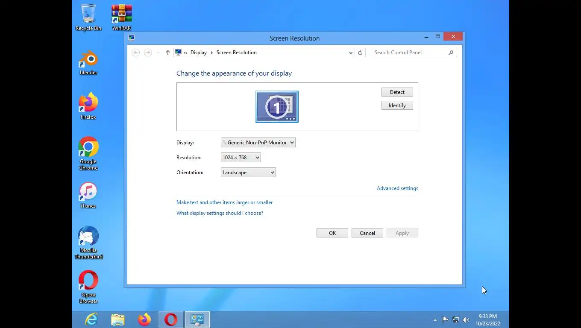Click the Forward arrow in Control Panel
The width and height of the screenshot is (581, 328).
[x=148, y=53]
